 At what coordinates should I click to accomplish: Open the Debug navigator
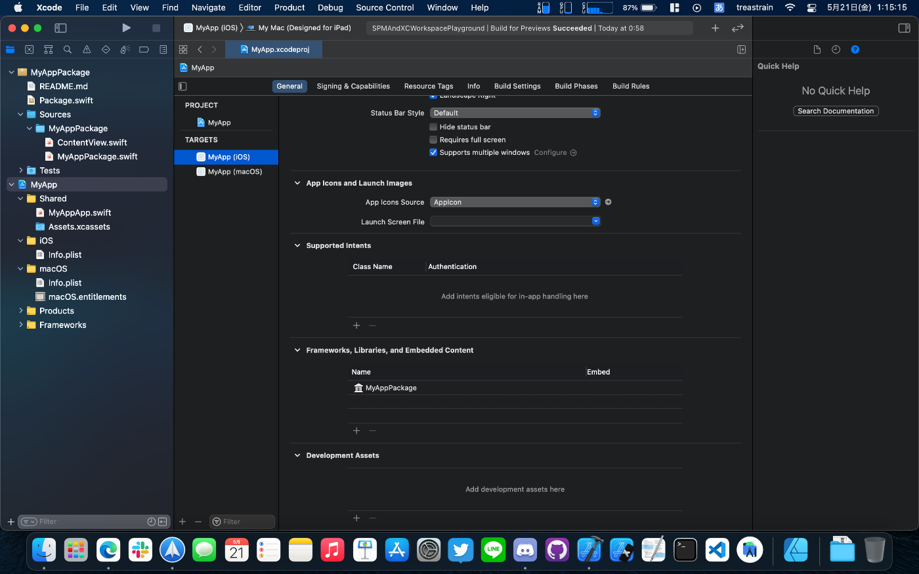pos(125,50)
